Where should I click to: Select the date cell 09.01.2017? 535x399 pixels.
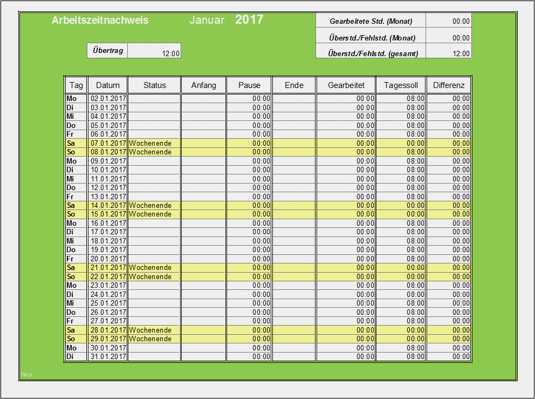[x=108, y=161]
